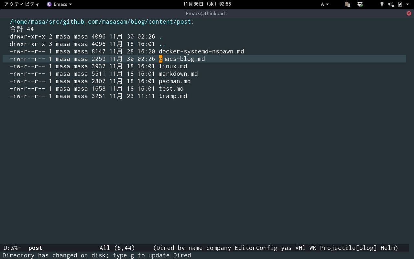Open the input method A dropdown

click(x=325, y=4)
